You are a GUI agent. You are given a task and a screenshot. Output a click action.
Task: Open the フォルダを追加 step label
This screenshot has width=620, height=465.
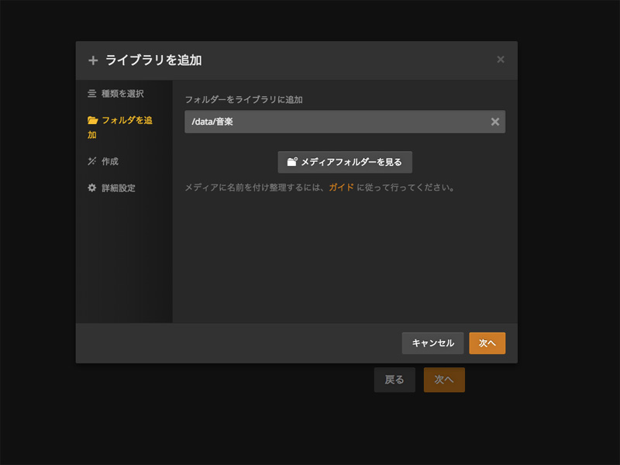pyautogui.click(x=126, y=120)
